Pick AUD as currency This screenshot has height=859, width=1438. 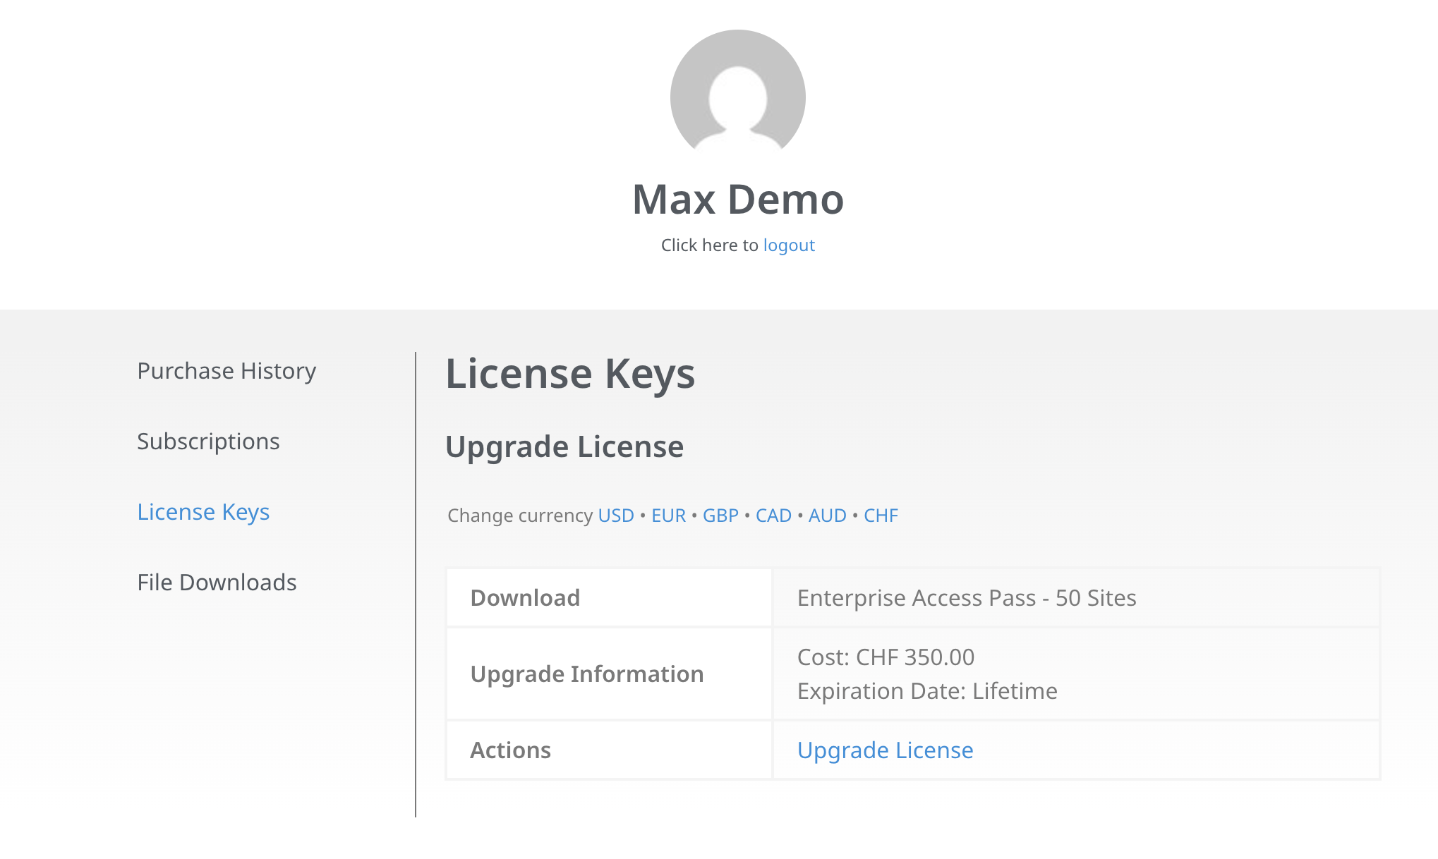click(827, 516)
